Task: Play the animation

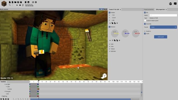Action: (x=17, y=5)
